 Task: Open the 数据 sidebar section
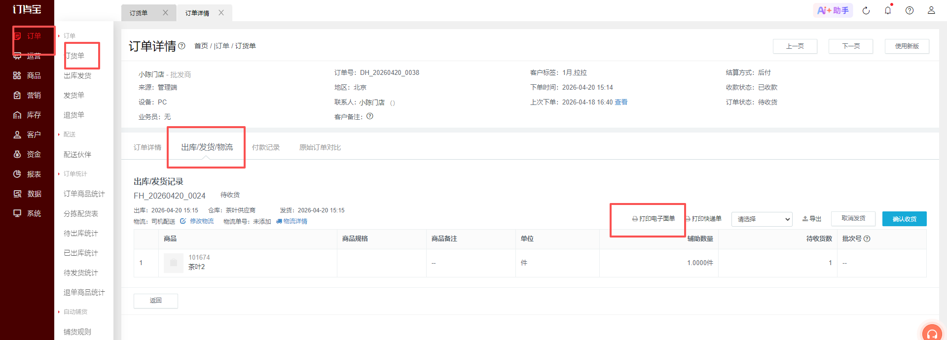[27, 194]
